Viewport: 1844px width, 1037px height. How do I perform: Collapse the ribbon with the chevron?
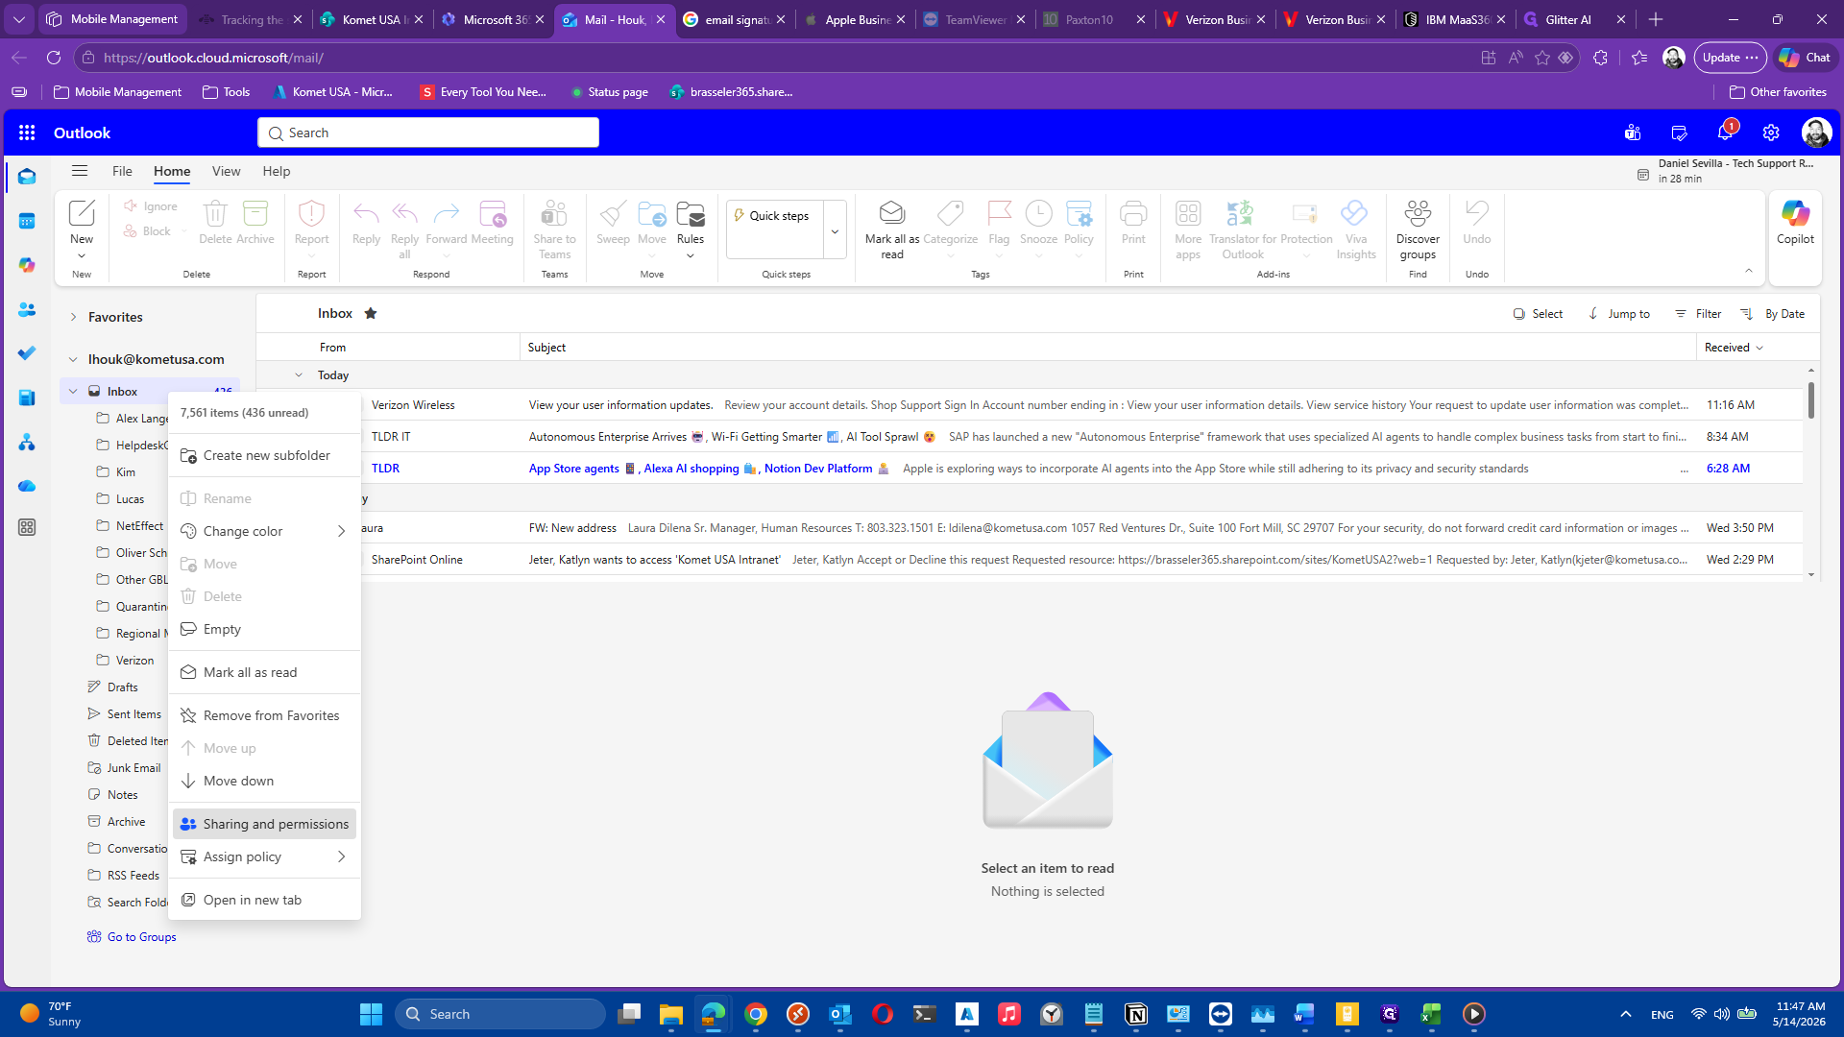click(1749, 271)
